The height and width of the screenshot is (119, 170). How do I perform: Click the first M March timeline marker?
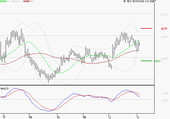[x=31, y=117]
